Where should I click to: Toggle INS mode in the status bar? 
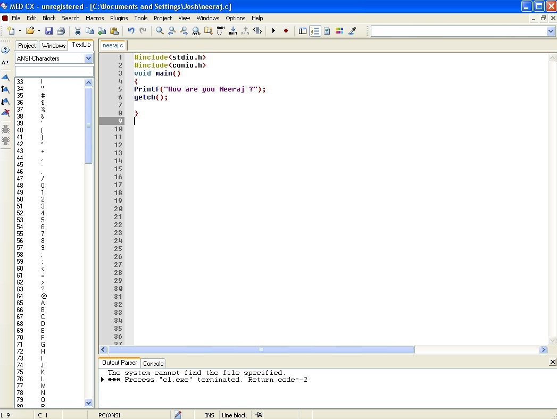[209, 415]
